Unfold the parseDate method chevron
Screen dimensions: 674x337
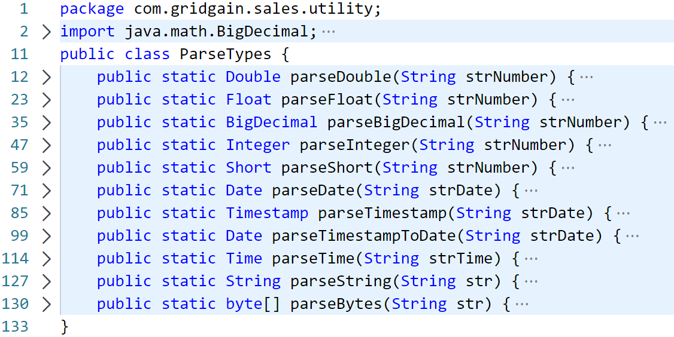coord(47,191)
